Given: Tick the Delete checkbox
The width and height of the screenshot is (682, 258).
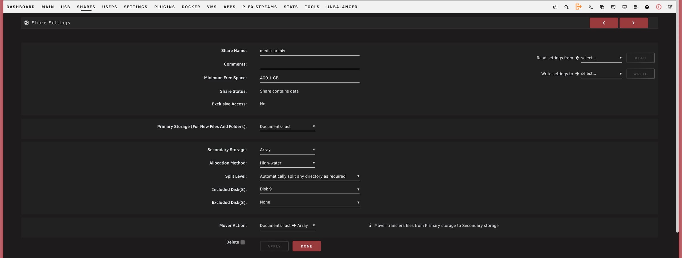Looking at the screenshot, I should (242, 242).
